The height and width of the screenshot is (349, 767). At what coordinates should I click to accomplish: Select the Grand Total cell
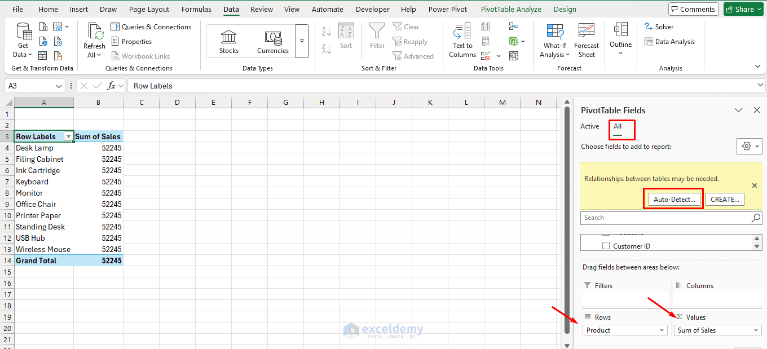pos(44,260)
